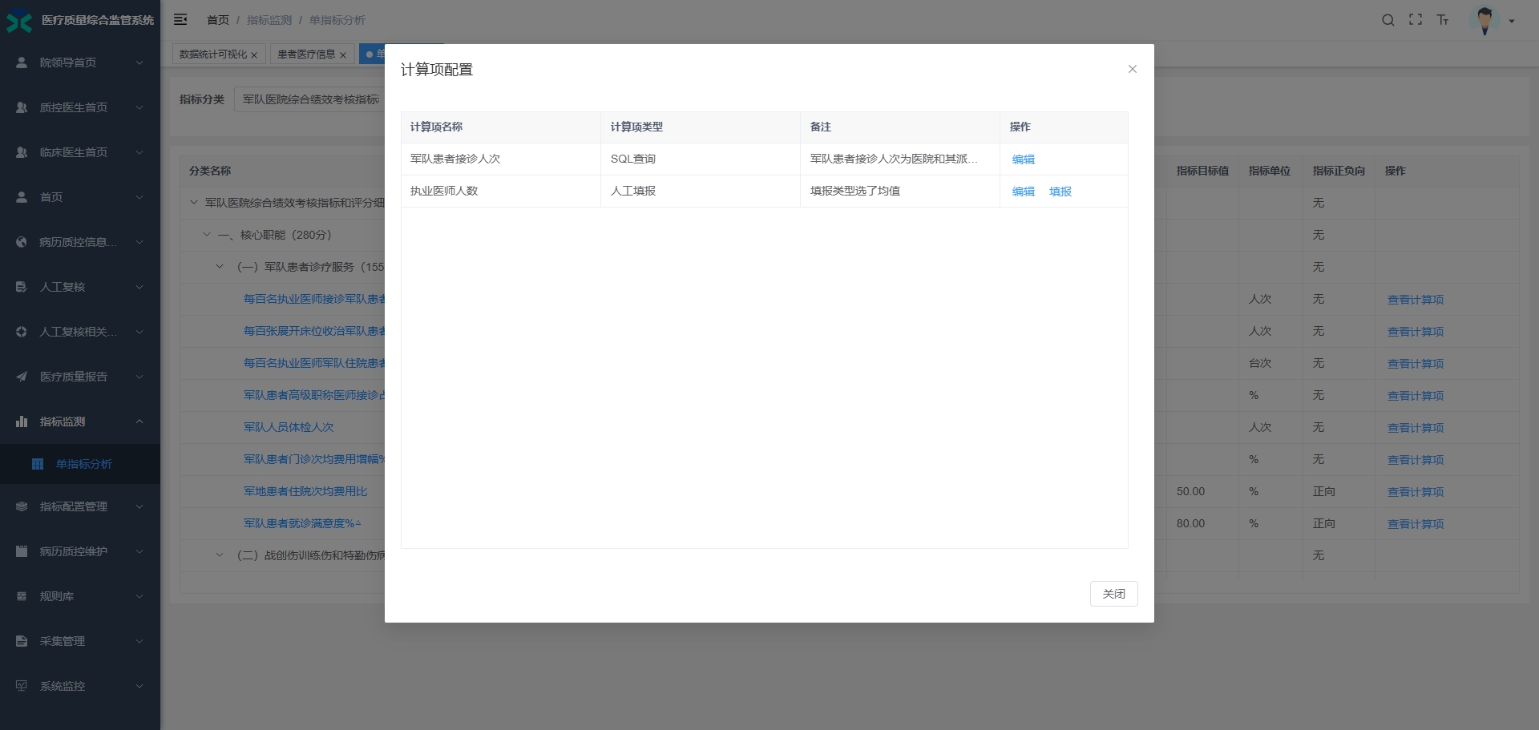Click the 关闭 button in the dialog

click(x=1113, y=594)
